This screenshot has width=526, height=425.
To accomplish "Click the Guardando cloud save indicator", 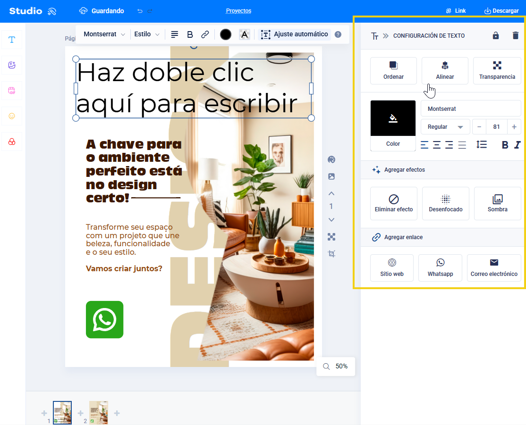I will pos(102,11).
